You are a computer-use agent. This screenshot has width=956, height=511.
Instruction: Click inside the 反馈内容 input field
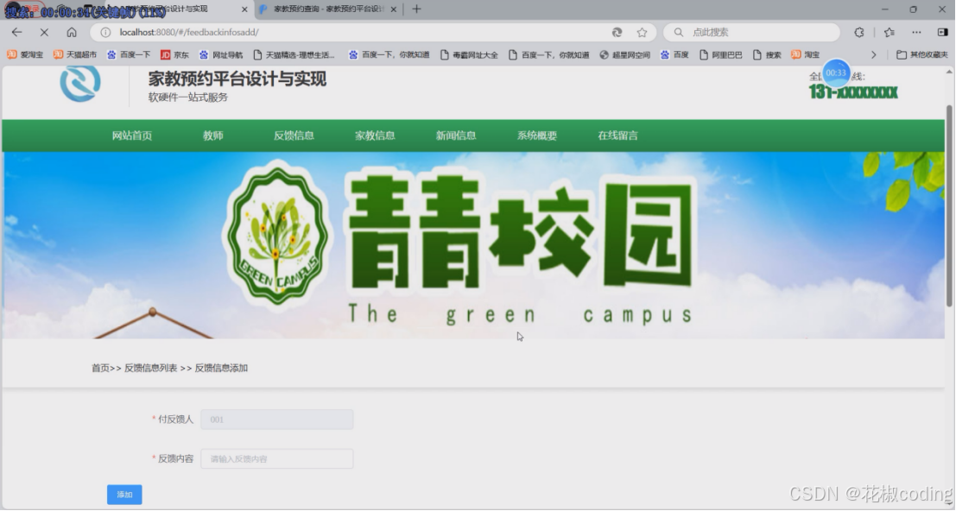click(x=276, y=459)
